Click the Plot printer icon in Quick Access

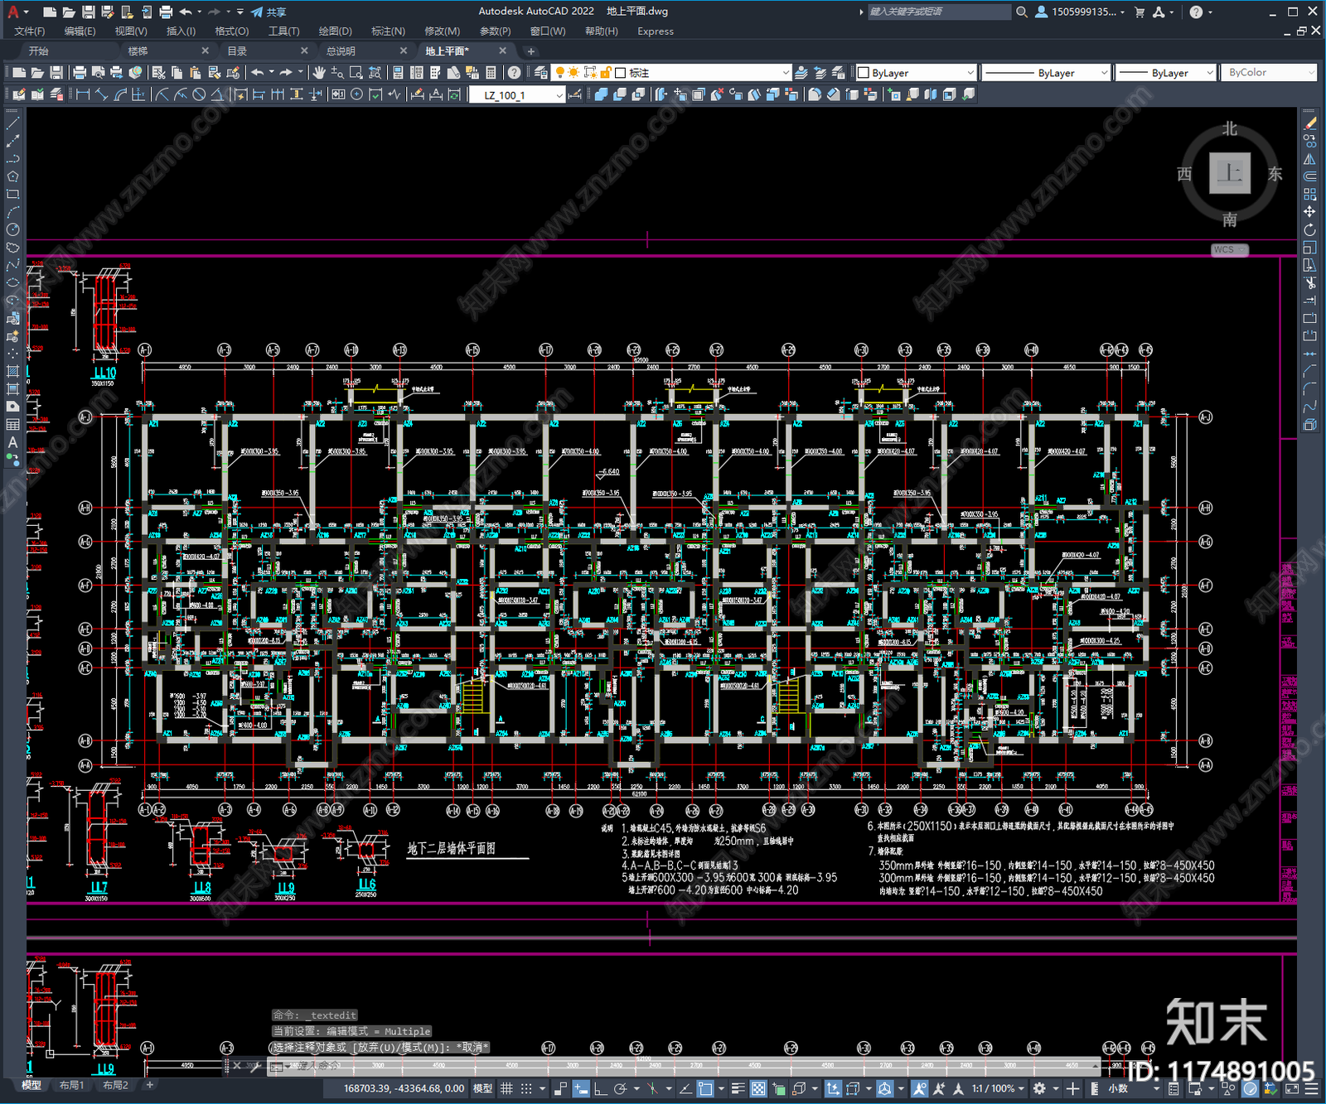166,12
